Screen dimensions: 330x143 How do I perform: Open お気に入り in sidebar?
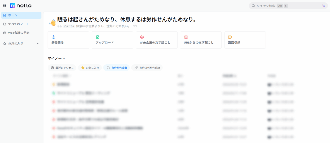coord(21,43)
